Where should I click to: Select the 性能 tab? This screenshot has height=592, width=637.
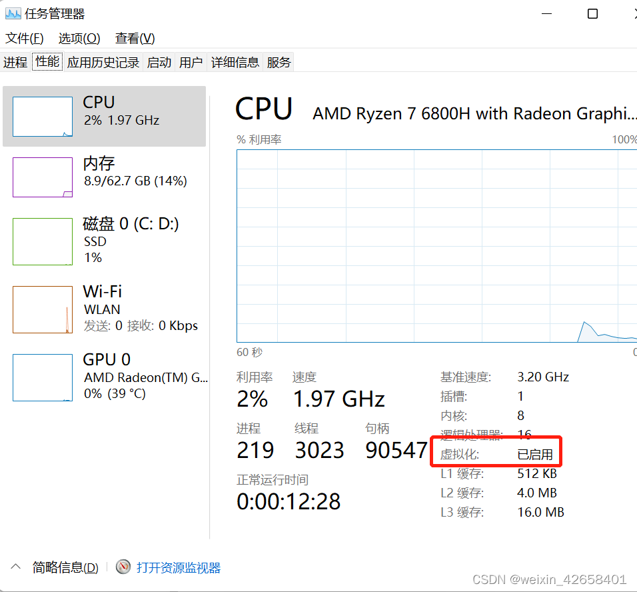pyautogui.click(x=47, y=62)
